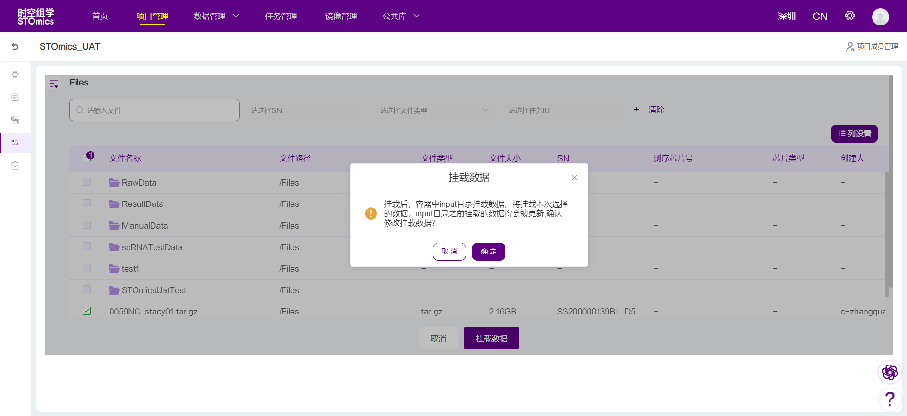Open the 镜像管理 menu item
Screen dimensions: 907x416
point(341,16)
